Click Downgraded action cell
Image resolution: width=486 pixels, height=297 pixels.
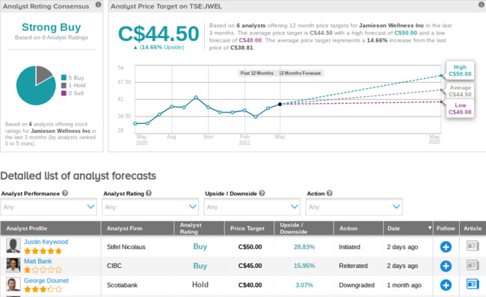(357, 285)
